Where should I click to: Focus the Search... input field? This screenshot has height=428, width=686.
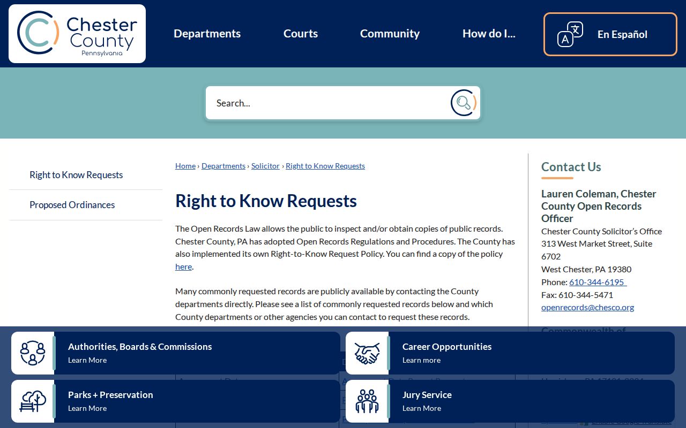point(327,103)
